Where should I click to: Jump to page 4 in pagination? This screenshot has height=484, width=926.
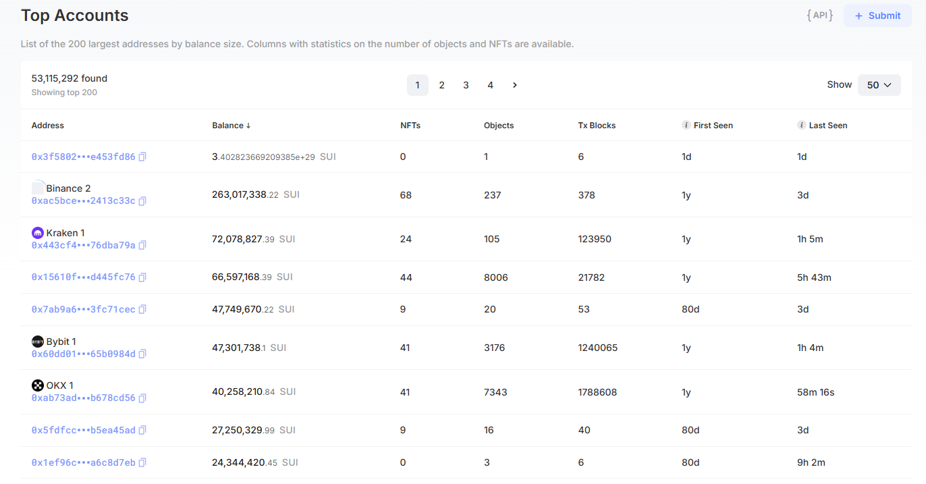(x=491, y=85)
